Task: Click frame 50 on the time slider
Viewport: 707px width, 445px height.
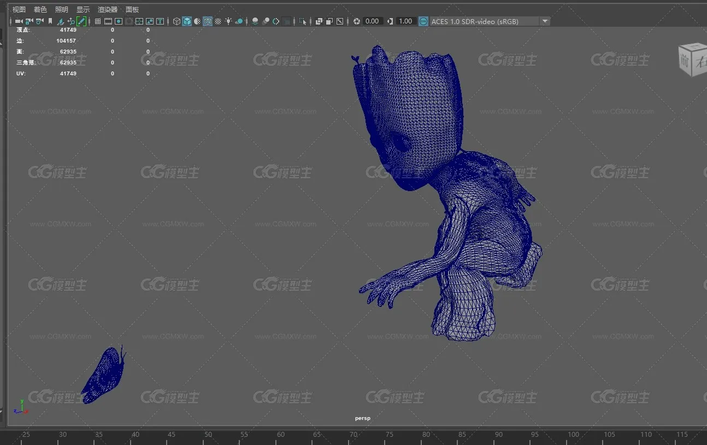Action: coord(208,435)
